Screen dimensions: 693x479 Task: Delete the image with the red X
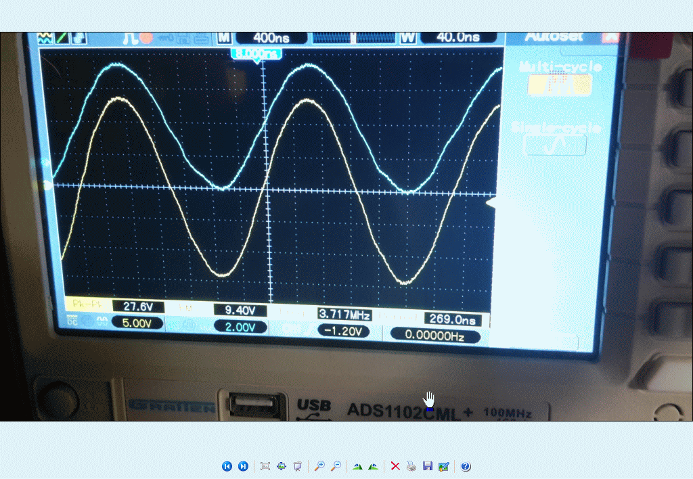pos(395,466)
